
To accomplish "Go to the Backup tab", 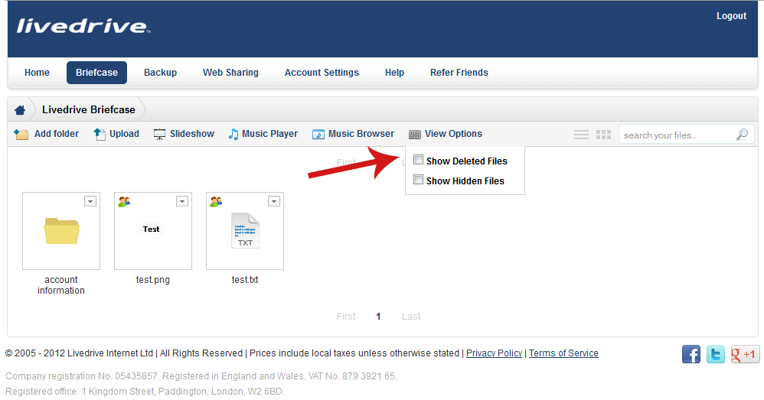I will point(160,73).
